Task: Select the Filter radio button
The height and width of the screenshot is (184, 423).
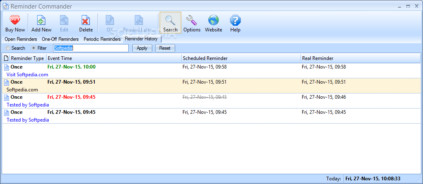Action: pos(34,48)
